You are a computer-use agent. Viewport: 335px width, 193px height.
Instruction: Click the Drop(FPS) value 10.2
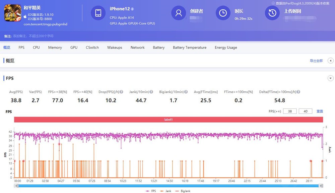click(111, 100)
